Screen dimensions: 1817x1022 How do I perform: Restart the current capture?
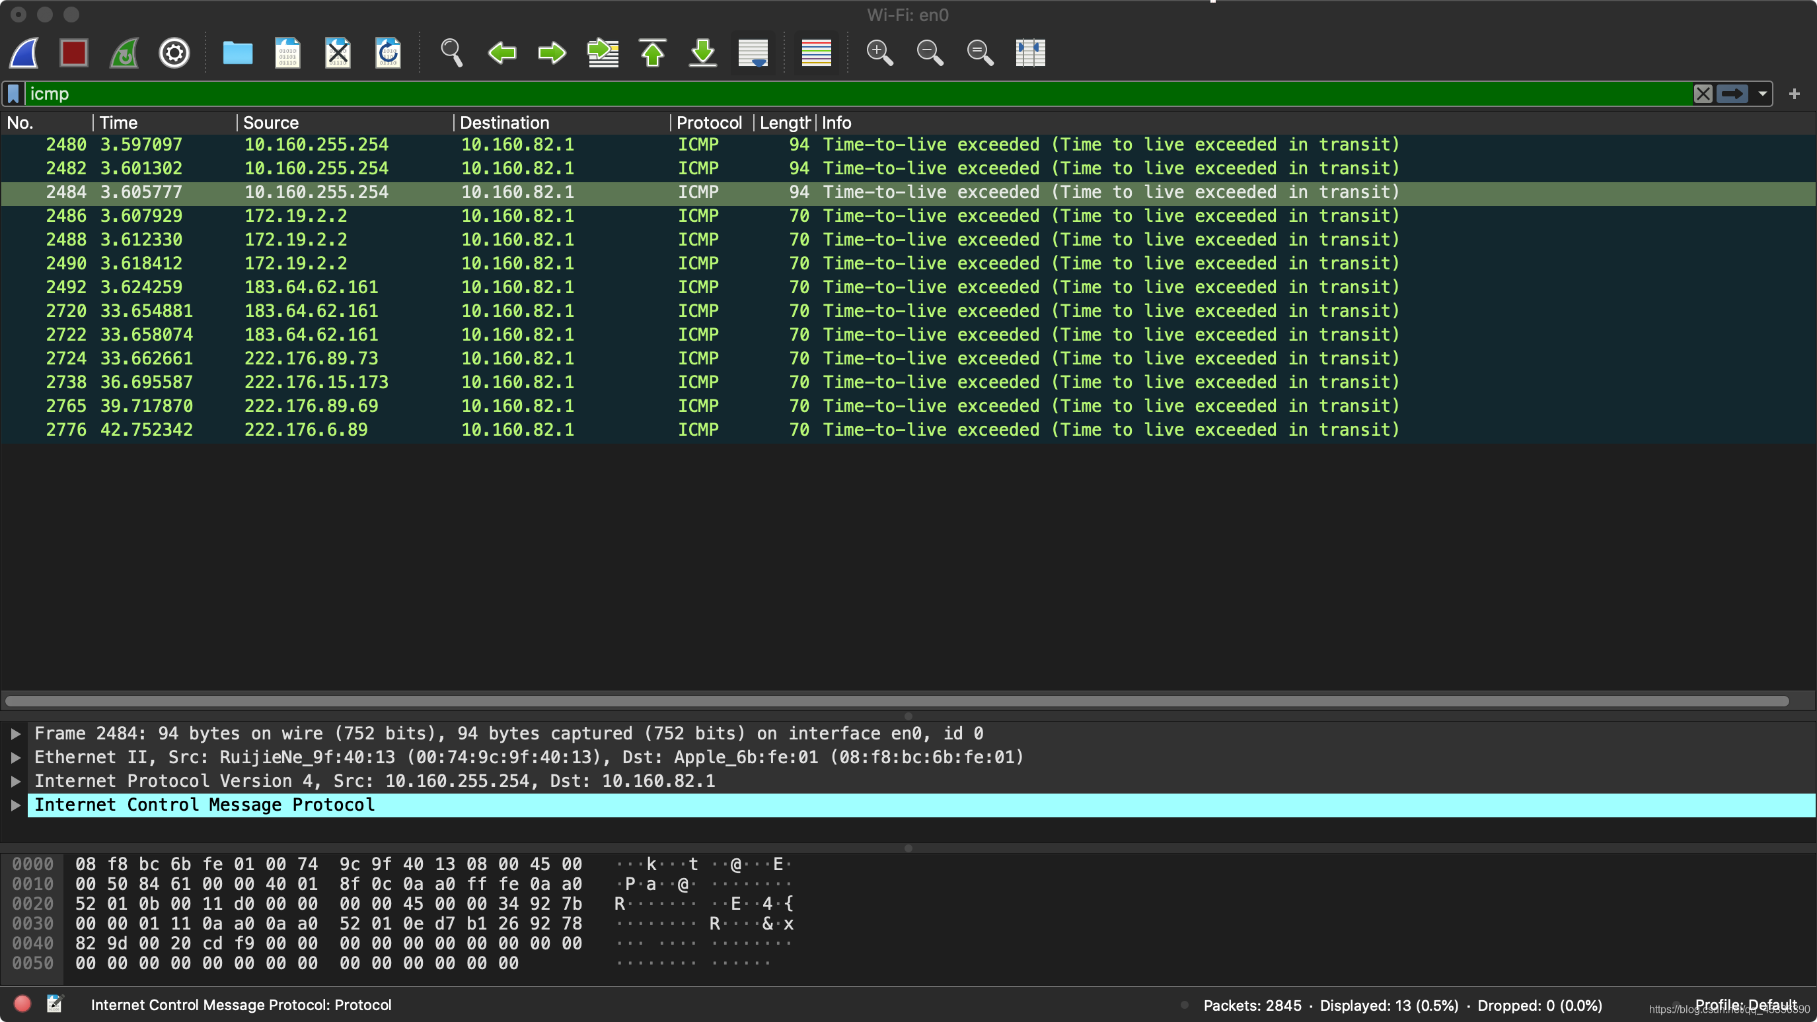point(124,53)
